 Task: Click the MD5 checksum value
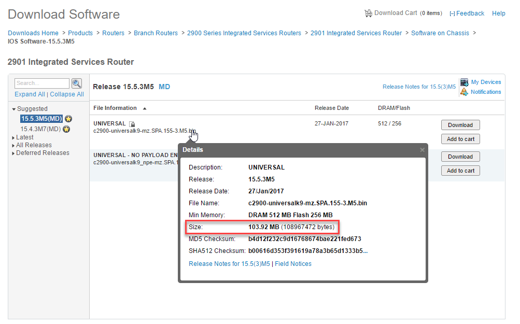(x=305, y=239)
